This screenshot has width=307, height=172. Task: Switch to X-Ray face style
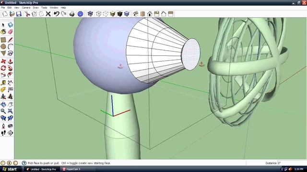click(90, 14)
